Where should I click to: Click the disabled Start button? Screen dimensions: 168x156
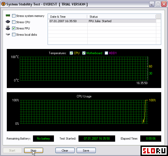pyautogui.click(x=12, y=151)
